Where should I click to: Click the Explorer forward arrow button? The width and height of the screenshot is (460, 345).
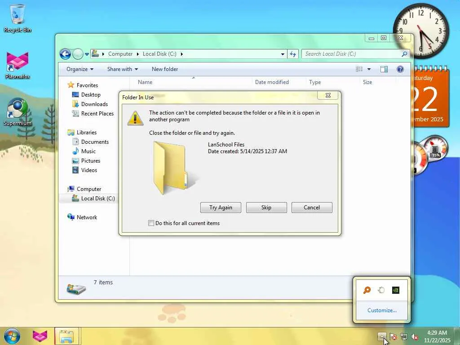[x=78, y=54]
